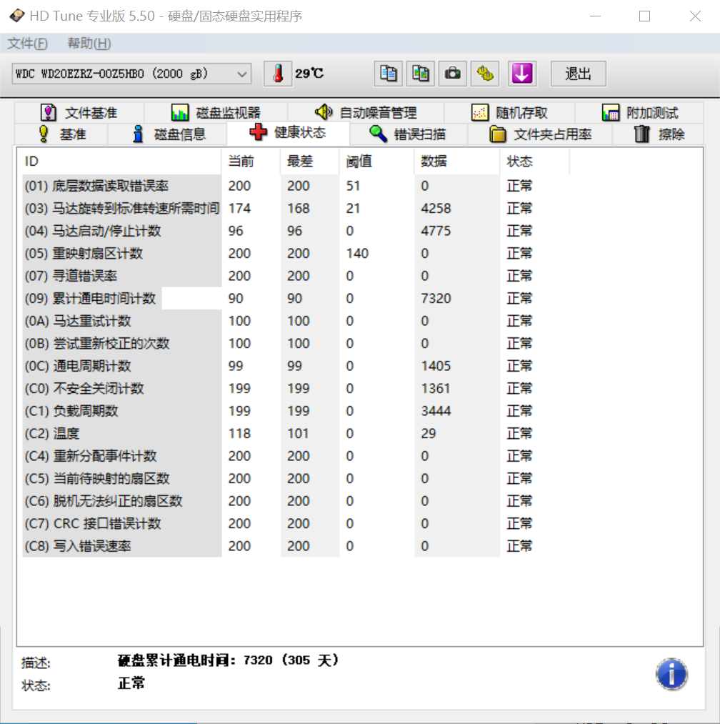720x724 pixels.
Task: Click the purple download arrow icon
Action: 522,74
